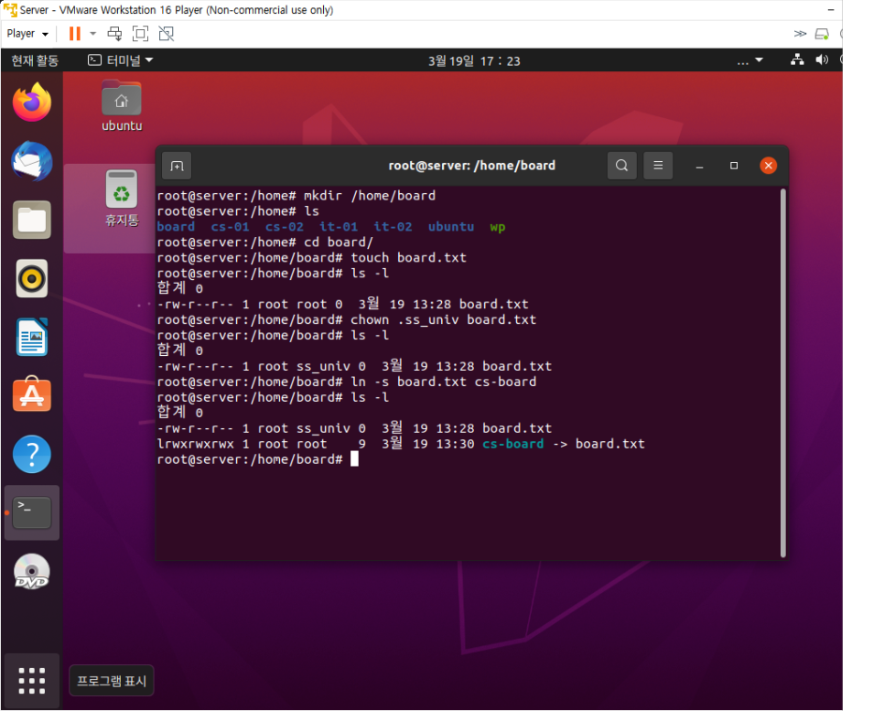Click the VMware double-arrow expand icon
This screenshot has height=711, width=884.
pyautogui.click(x=800, y=34)
